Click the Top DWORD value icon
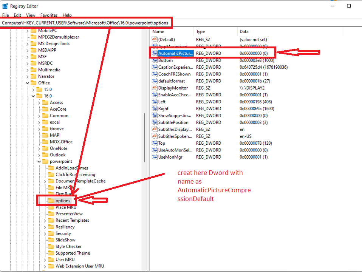This screenshot has width=362, height=272. (155, 143)
